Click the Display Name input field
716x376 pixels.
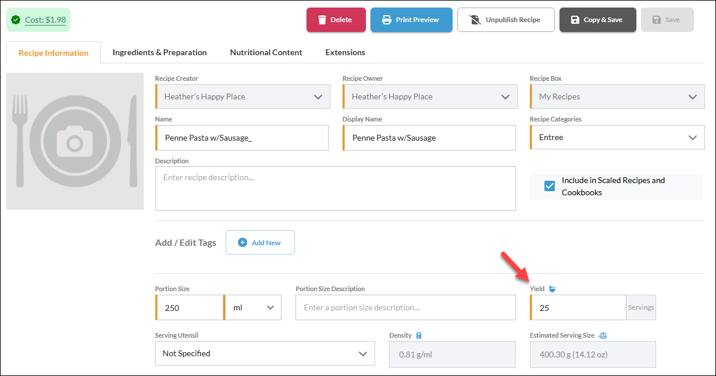pos(429,138)
